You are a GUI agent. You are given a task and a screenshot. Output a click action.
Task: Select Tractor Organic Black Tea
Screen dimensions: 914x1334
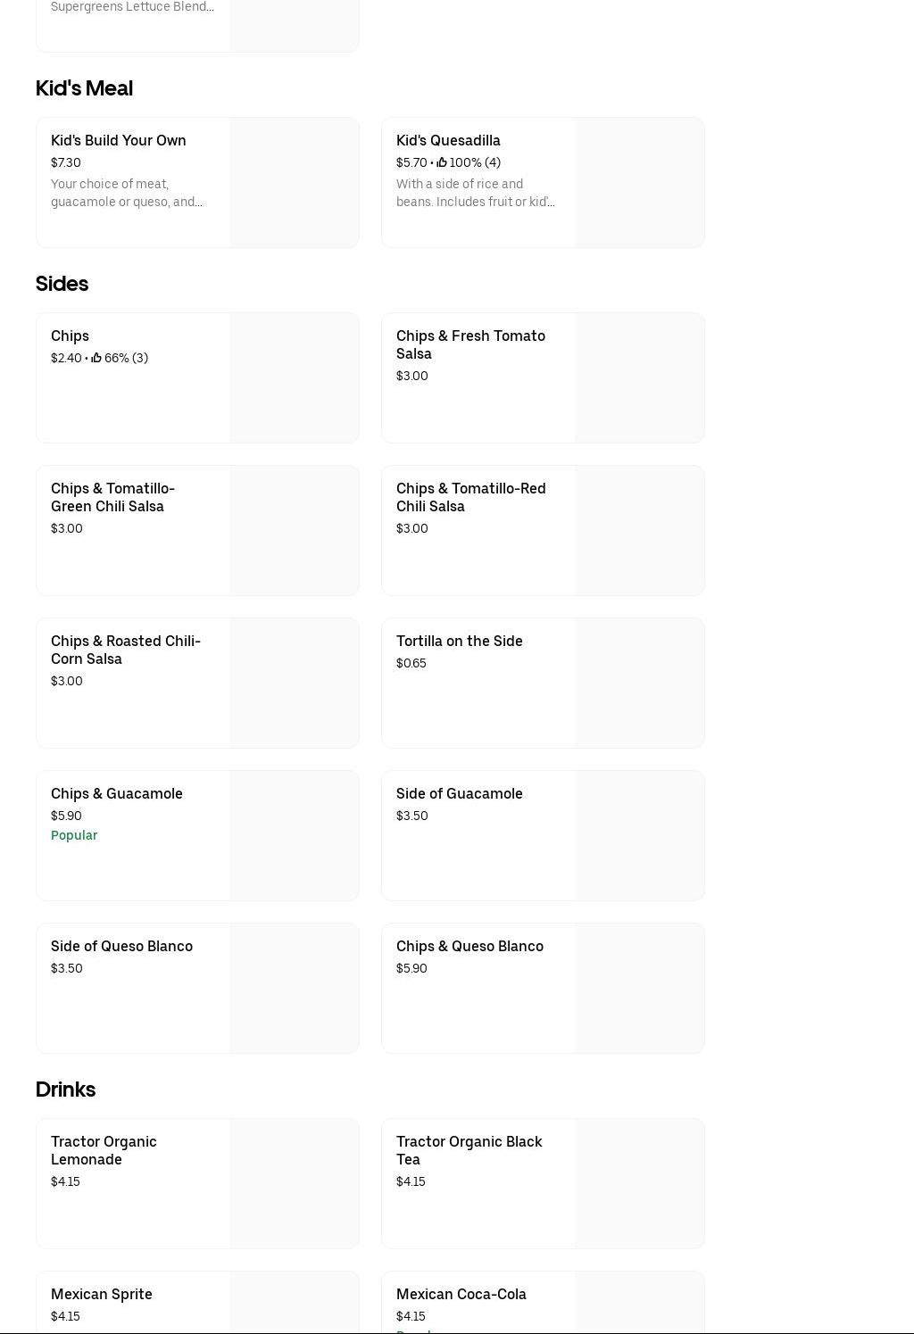(x=469, y=1150)
